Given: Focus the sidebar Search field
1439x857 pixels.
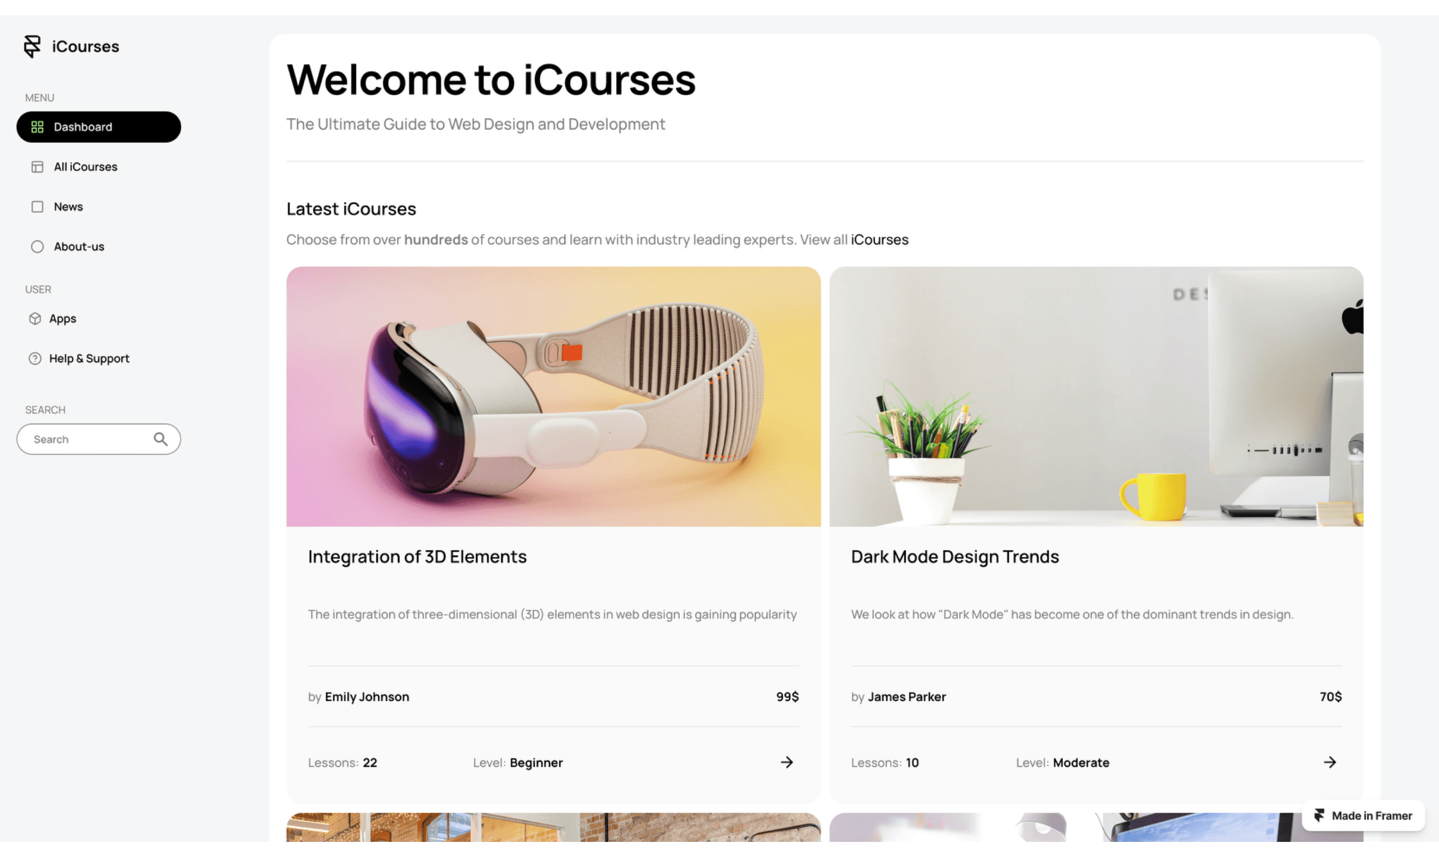Looking at the screenshot, I should point(99,440).
